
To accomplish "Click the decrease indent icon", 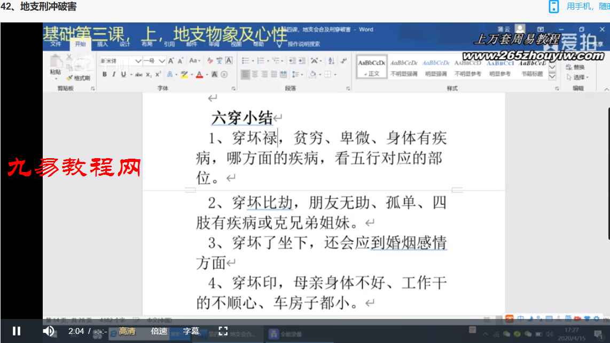I will tap(292, 61).
